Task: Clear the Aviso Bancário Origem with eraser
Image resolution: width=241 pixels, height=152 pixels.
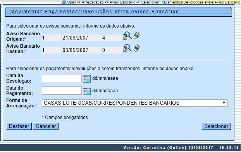Action: [137, 35]
